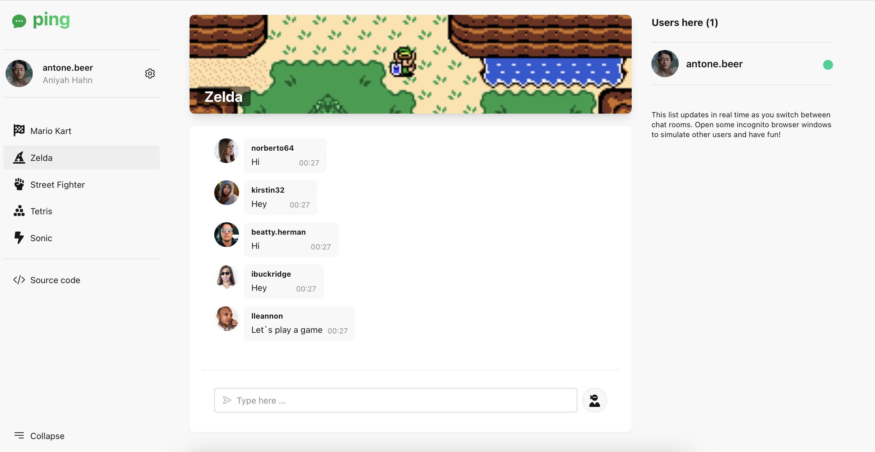The width and height of the screenshot is (875, 452).
Task: Click the Street Fighter fist icon
Action: (x=19, y=184)
